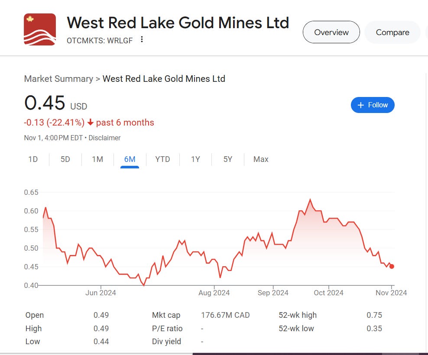
Task: Switch chart to 5D range
Action: [65, 159]
